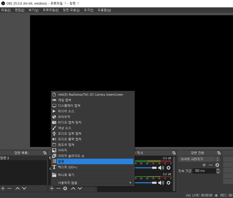Add a 브라우저 source
Screen dimensions: 233x198
coord(93,117)
